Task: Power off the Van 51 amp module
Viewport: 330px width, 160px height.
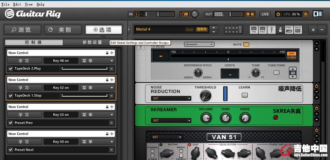Action: 317,130
